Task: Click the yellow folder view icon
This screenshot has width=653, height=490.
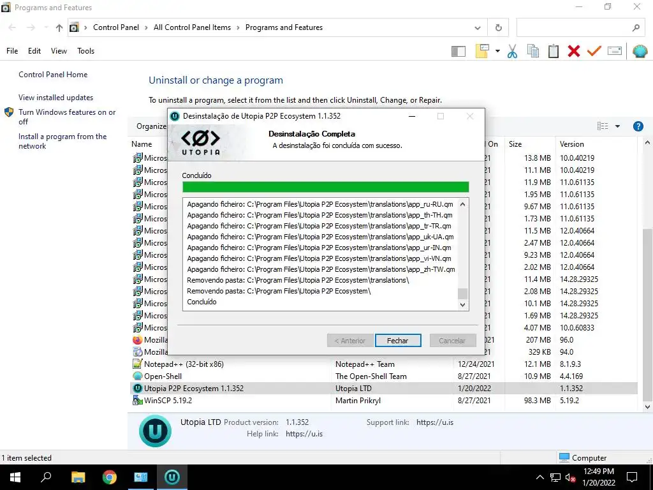Action: [482, 51]
